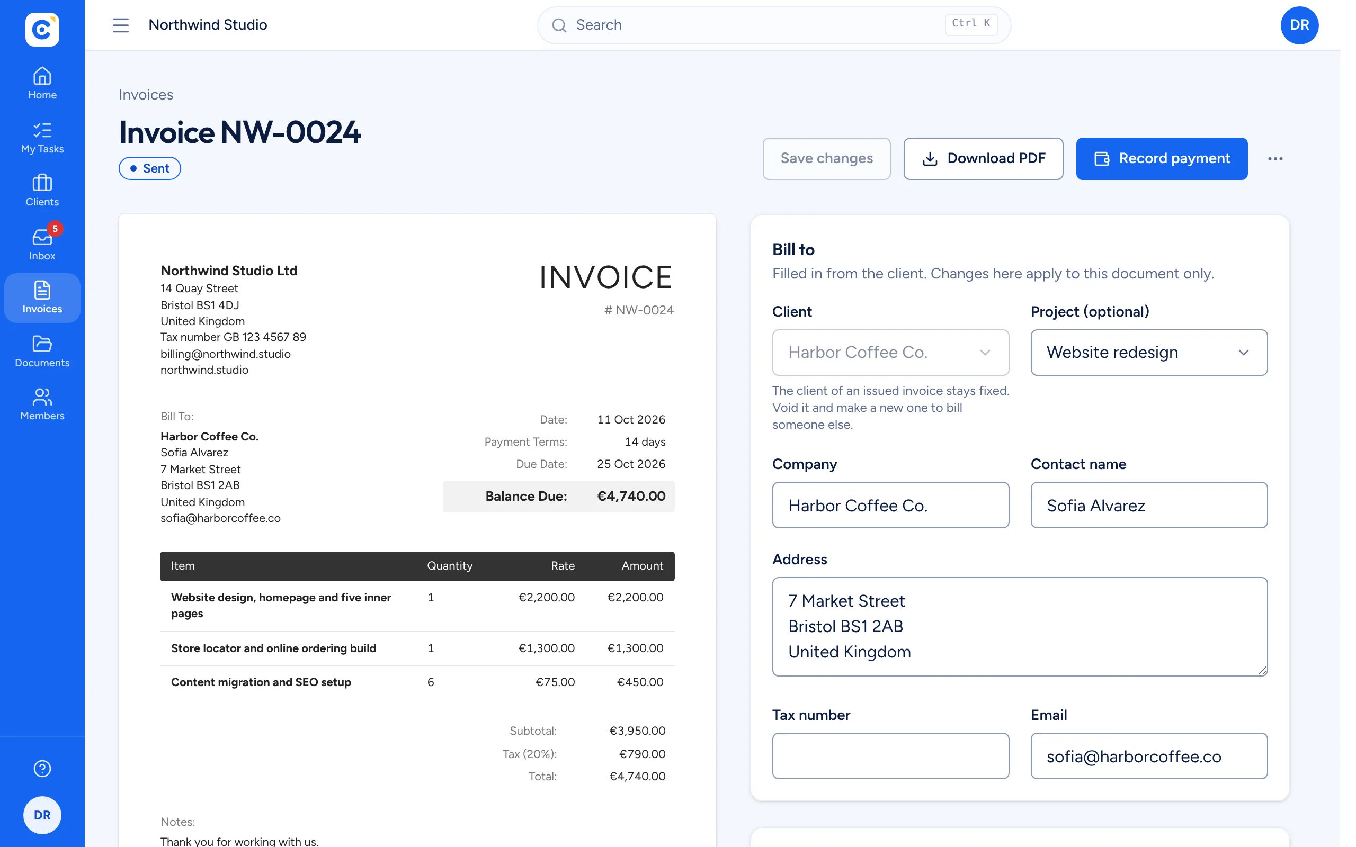This screenshot has height=847, width=1356.
Task: Click the Rate €75.00 cell
Action: click(x=555, y=682)
